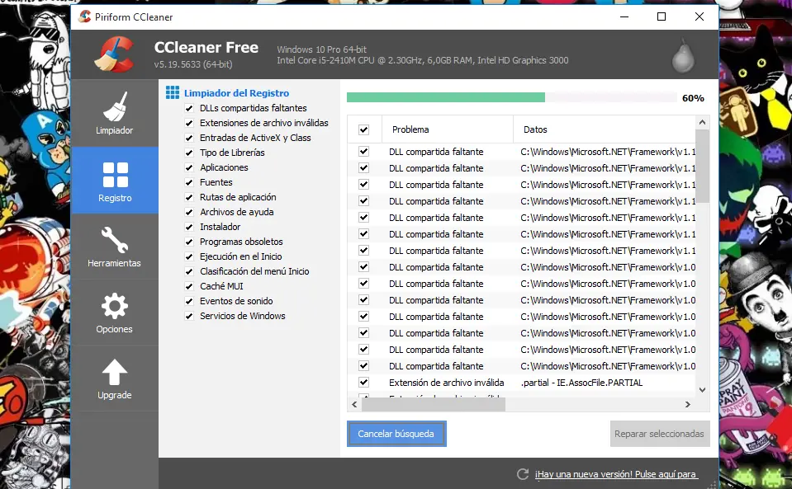Toggle the select-all checkbox in results header
The image size is (792, 489).
pos(363,129)
